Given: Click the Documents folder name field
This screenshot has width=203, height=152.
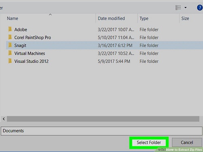Looking at the screenshot, I should click(x=101, y=131).
